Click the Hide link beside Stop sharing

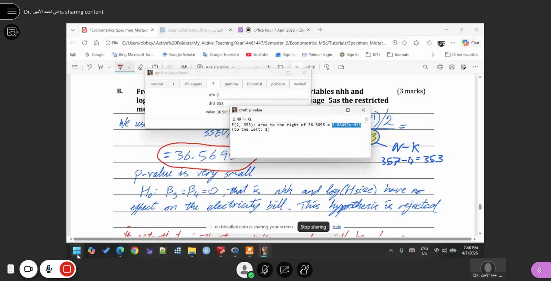click(337, 227)
